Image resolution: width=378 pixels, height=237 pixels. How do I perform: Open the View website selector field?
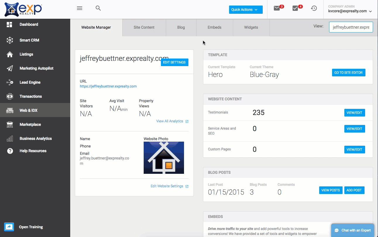pyautogui.click(x=351, y=27)
